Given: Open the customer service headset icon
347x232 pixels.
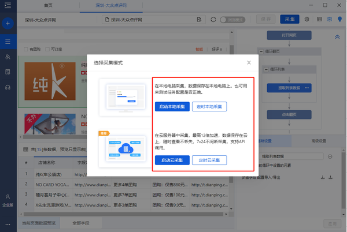Looking at the screenshot, I should click(8, 87).
